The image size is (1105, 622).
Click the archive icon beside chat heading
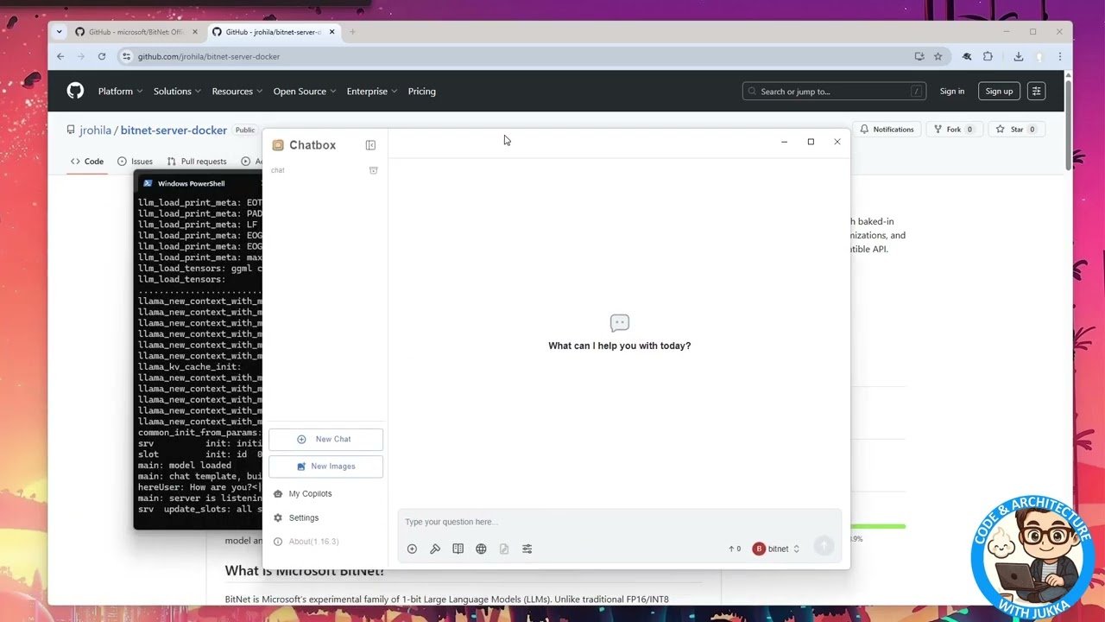point(374,170)
